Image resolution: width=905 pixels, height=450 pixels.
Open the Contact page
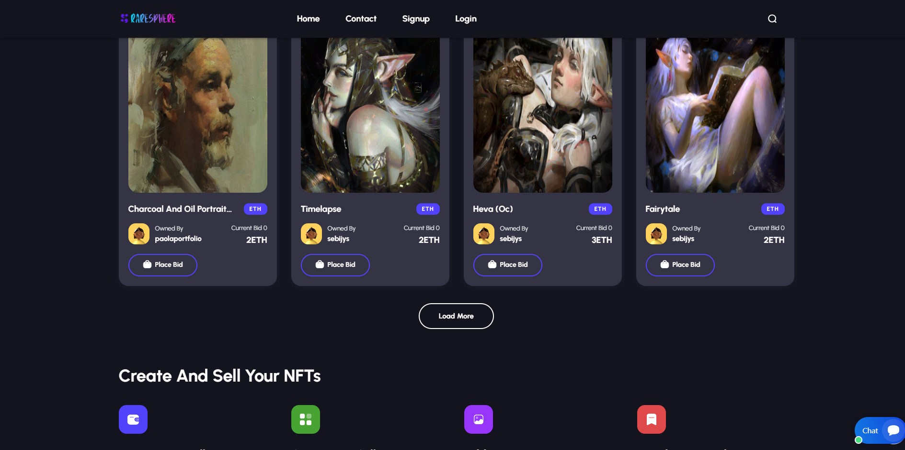(361, 19)
